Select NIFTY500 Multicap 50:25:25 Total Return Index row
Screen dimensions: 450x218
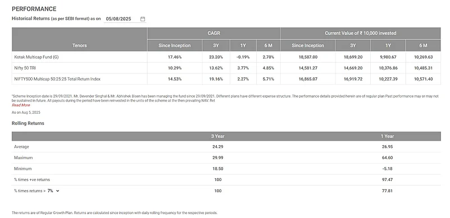pyautogui.click(x=226, y=79)
